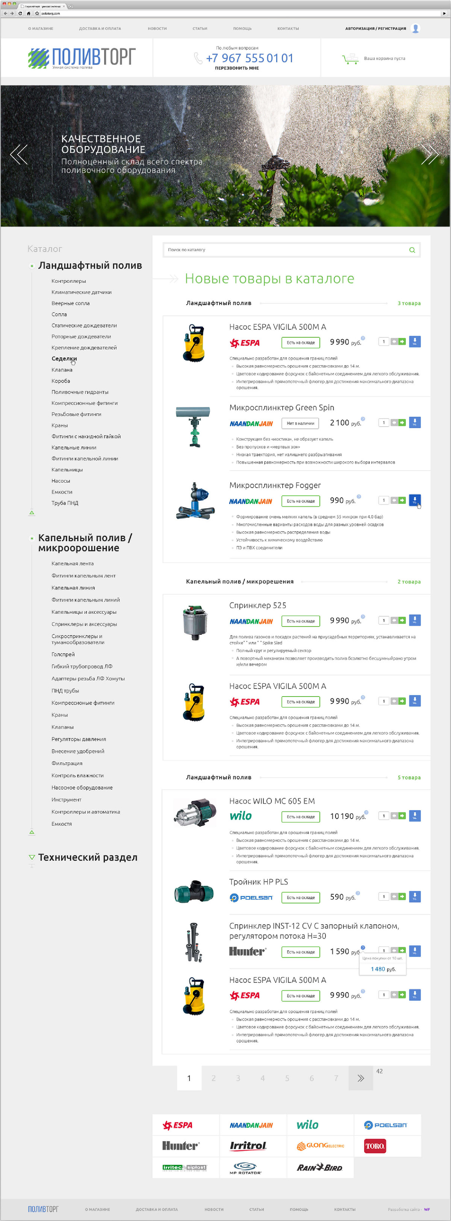Go to previous banner slide arrow
The width and height of the screenshot is (451, 1221).
[19, 154]
